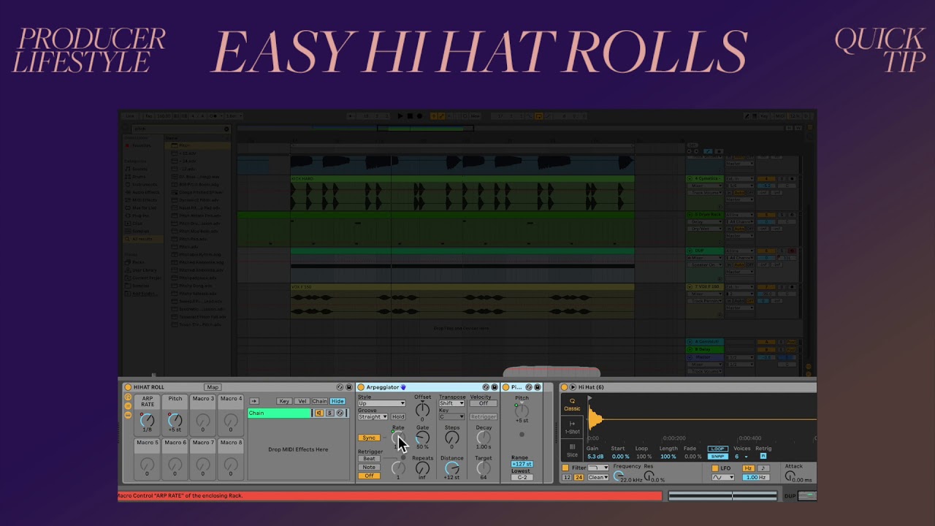Select the 12 dB filter slope button

pyautogui.click(x=567, y=477)
